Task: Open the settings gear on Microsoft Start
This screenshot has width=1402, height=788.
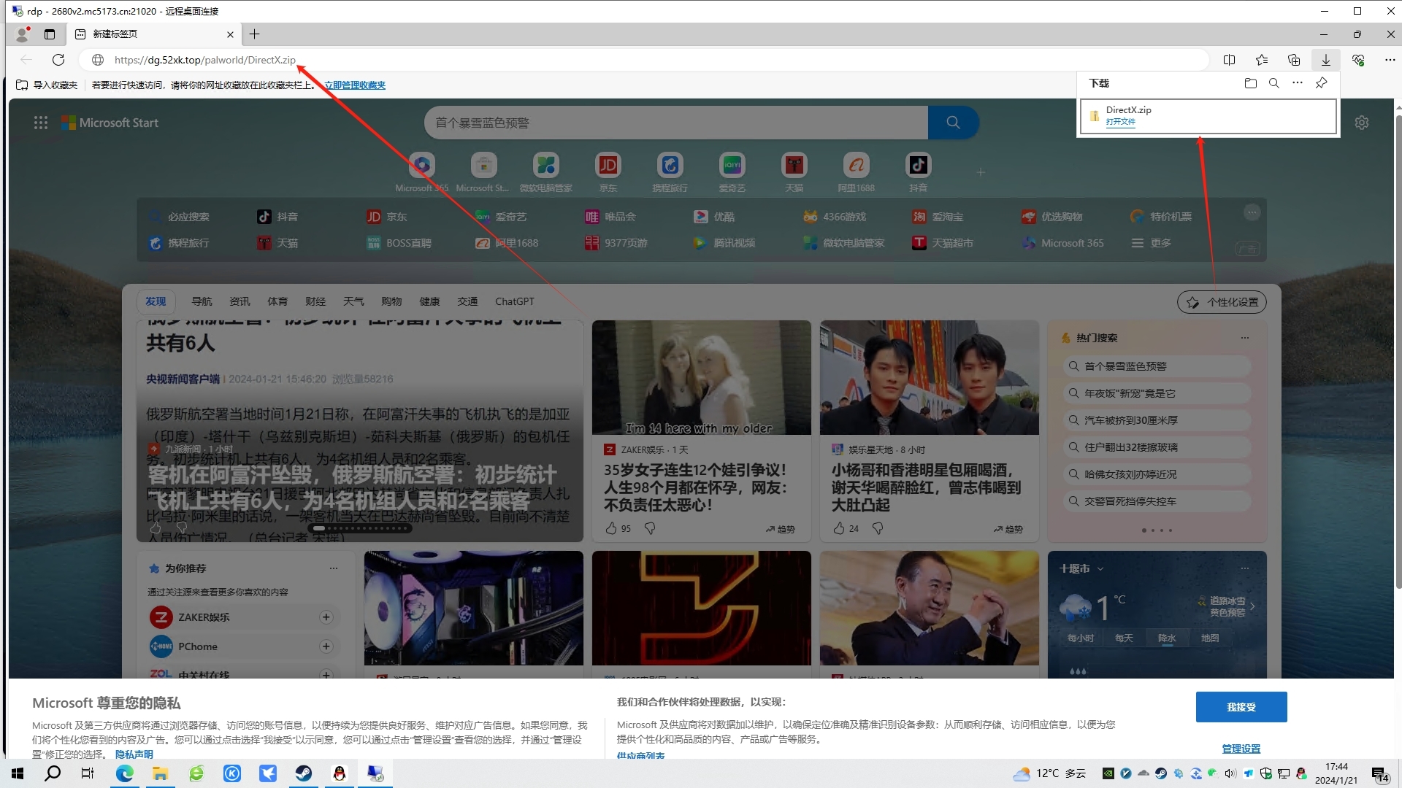Action: (x=1362, y=122)
